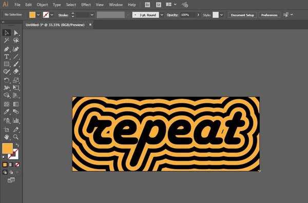
Task: Open the Preferences button
Action: click(269, 15)
